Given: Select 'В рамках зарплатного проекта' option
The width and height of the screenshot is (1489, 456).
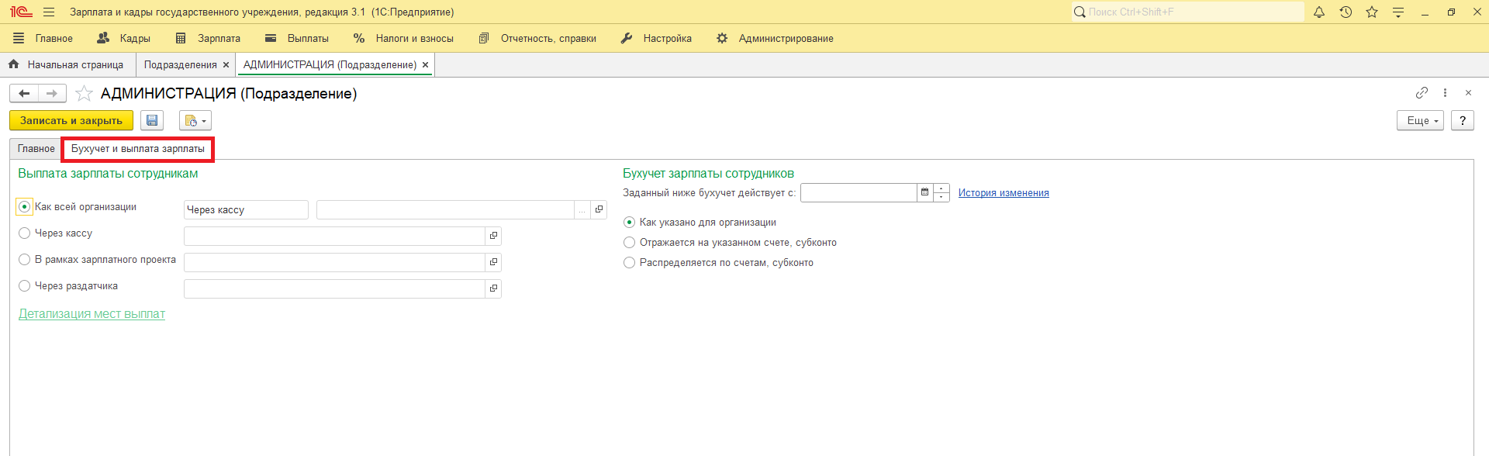Looking at the screenshot, I should pyautogui.click(x=25, y=260).
